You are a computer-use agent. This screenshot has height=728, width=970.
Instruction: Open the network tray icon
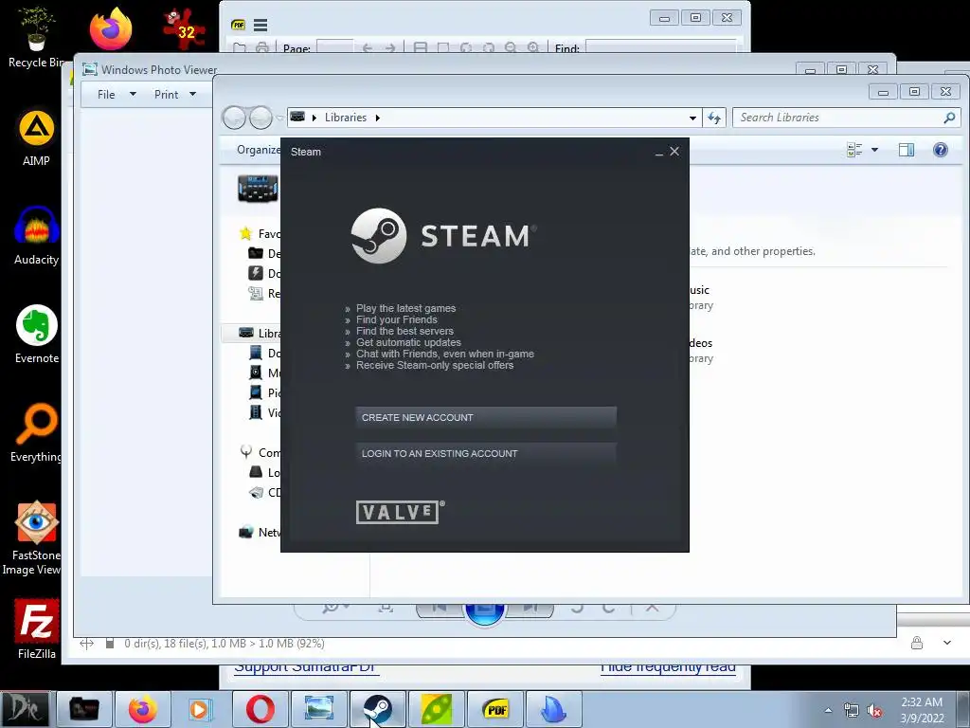click(x=852, y=711)
